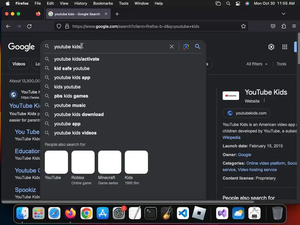Open the Firefox extensions puzzle icon

284,26
